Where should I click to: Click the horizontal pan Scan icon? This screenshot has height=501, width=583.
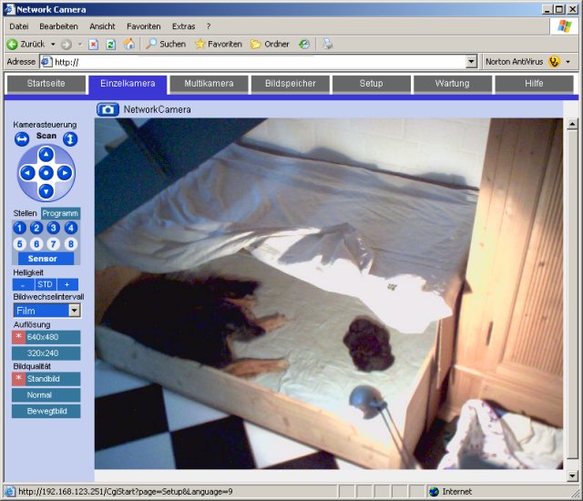point(22,139)
